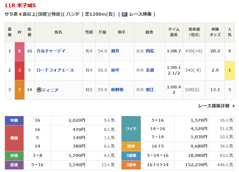Screen dimensions: 239x172
Task: View jockey 浜中 details
Action: pyautogui.click(x=115, y=70)
